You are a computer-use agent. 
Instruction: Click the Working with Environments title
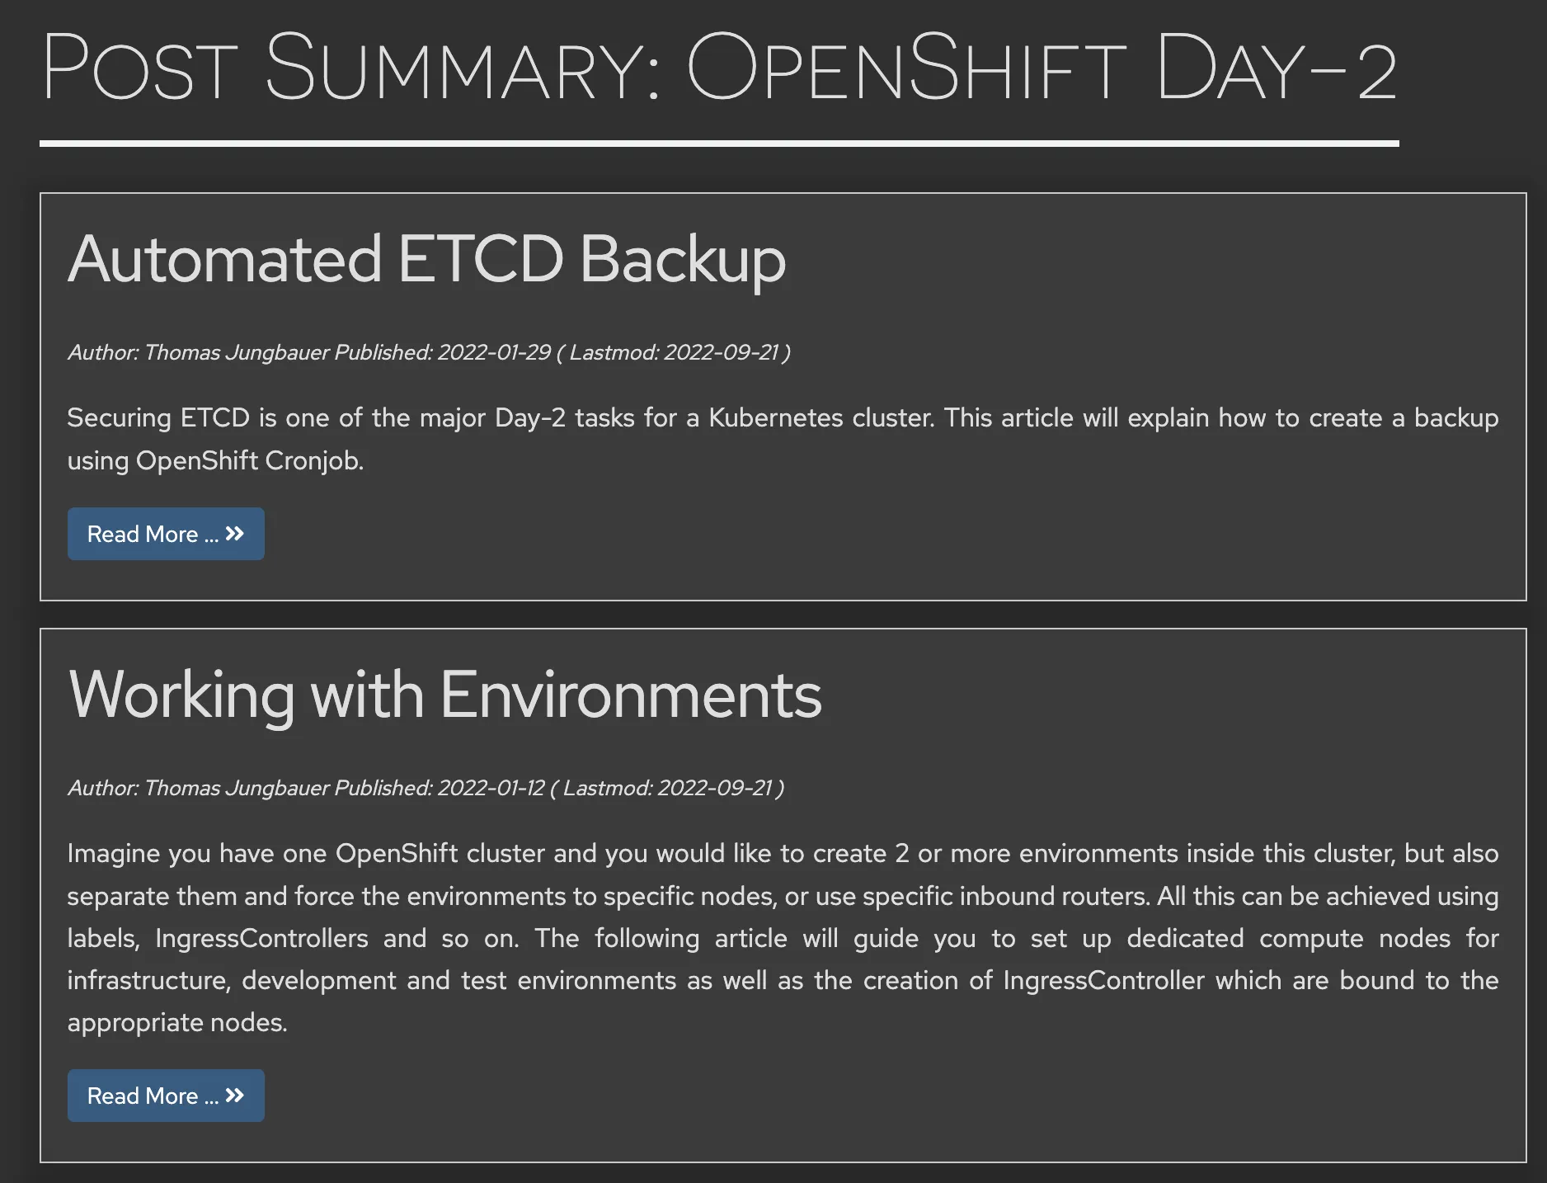[x=444, y=695]
